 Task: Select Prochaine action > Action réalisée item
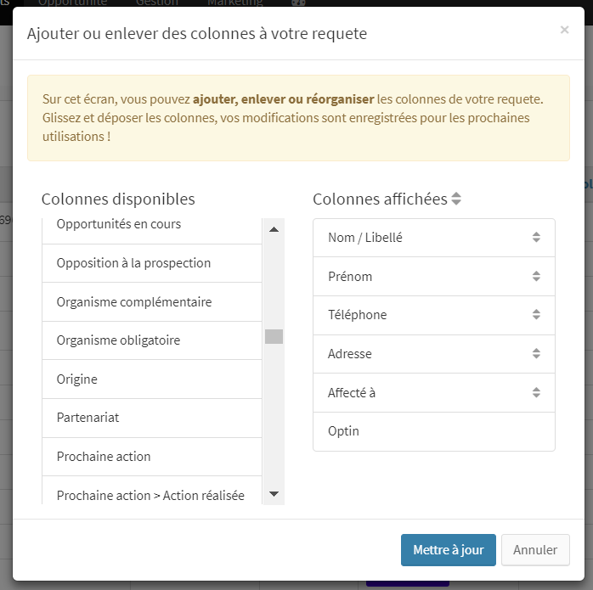point(152,491)
